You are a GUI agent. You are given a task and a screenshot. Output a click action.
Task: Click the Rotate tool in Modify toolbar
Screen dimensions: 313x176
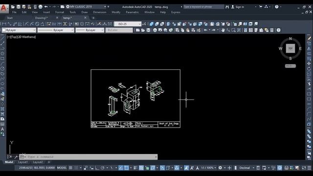coord(309,68)
